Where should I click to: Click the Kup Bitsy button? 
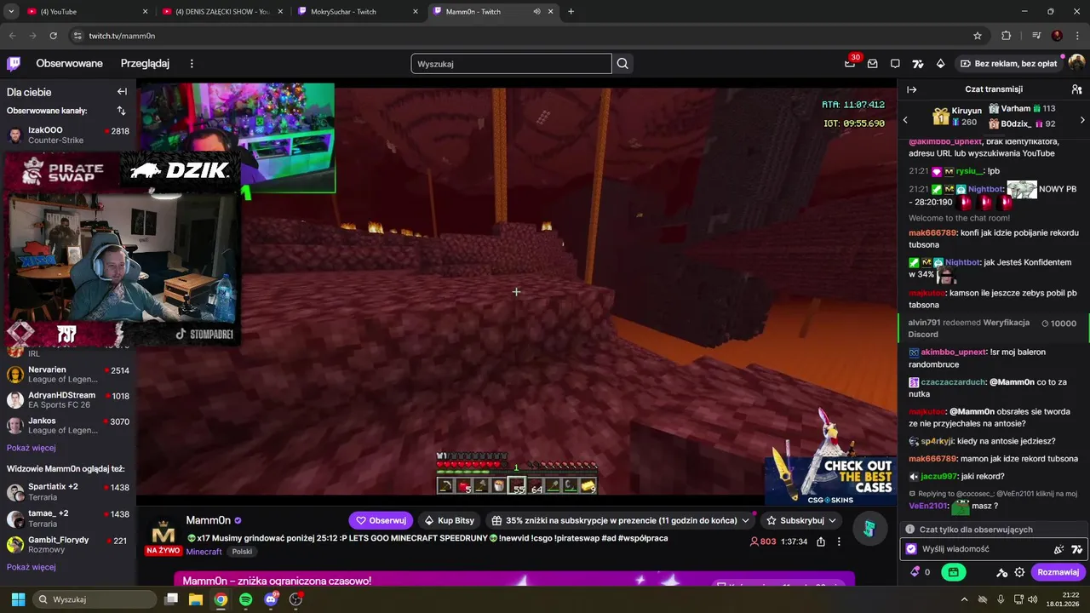(x=449, y=520)
